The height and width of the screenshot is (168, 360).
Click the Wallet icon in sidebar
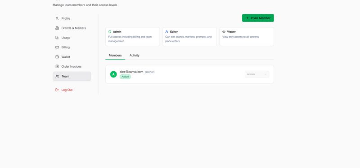point(57,57)
